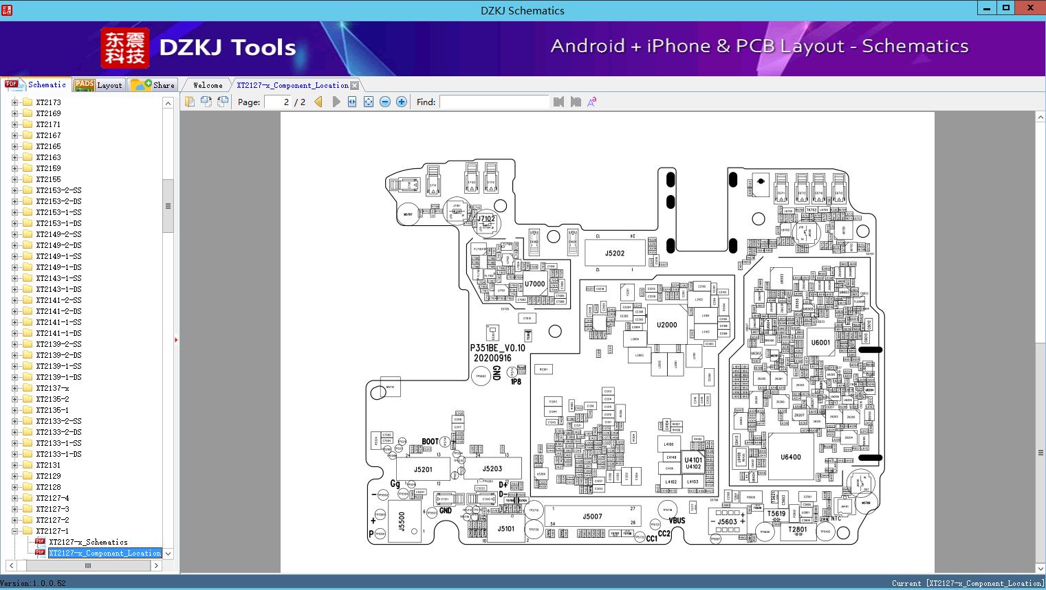Collapse the XT2127-1 tree folder

(x=15, y=531)
